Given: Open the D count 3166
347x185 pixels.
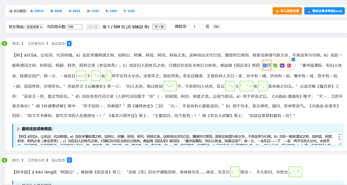Looking at the screenshot, I should point(95,11).
